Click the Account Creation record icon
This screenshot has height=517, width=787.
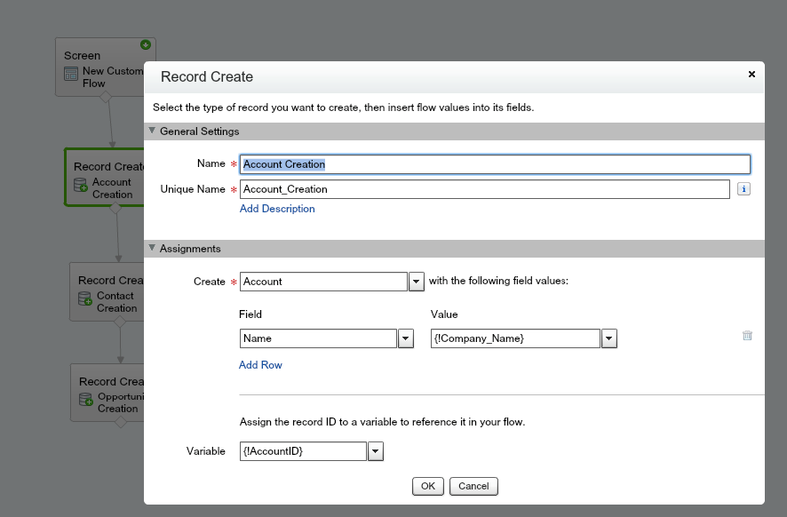click(82, 185)
